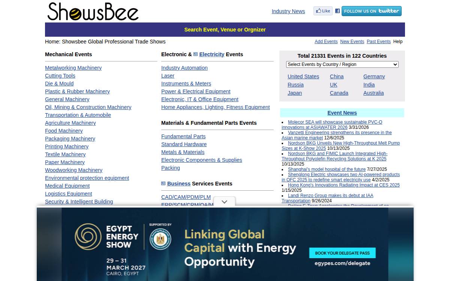Go to Add Events

[326, 42]
